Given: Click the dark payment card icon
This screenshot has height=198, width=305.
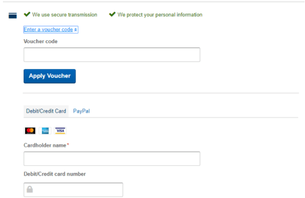Looking at the screenshot, I should coord(13,15).
